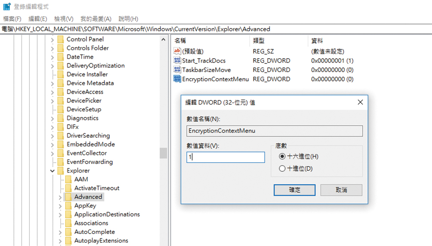Click the data 0x00000001 (1)
432x246 pixels.
coord(332,60)
